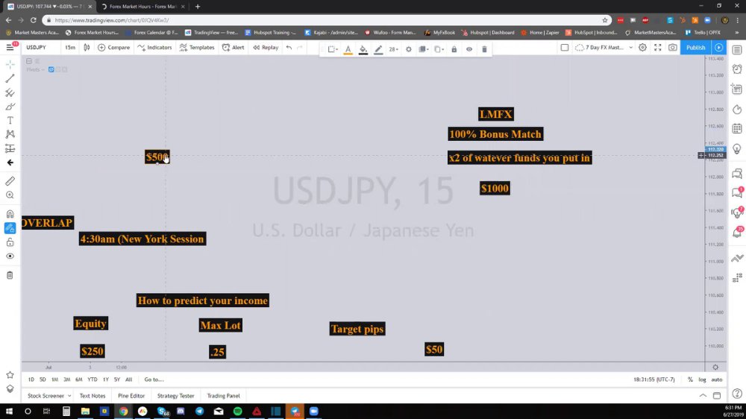Viewport: 746px width, 419px height.
Task: Change text background fill color
Action: click(x=363, y=49)
